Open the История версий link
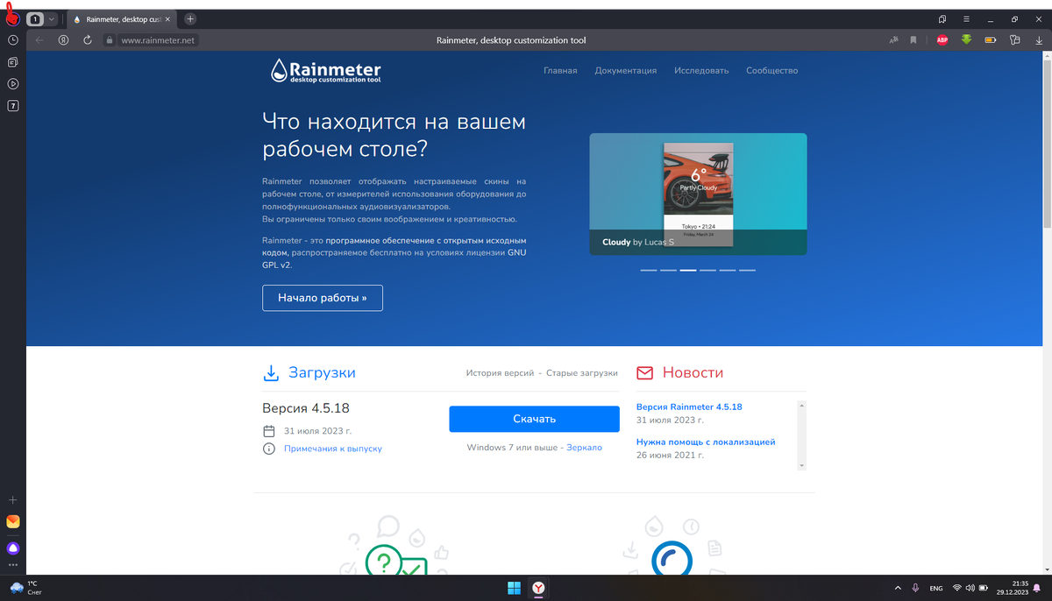The image size is (1052, 601). pos(500,373)
